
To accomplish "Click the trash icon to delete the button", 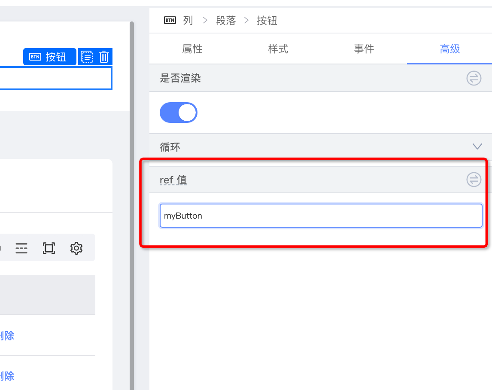I will point(104,57).
